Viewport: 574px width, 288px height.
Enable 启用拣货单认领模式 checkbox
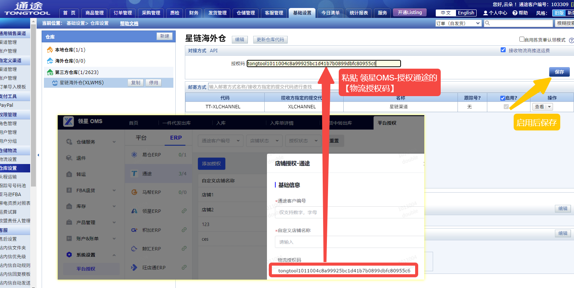click(522, 39)
